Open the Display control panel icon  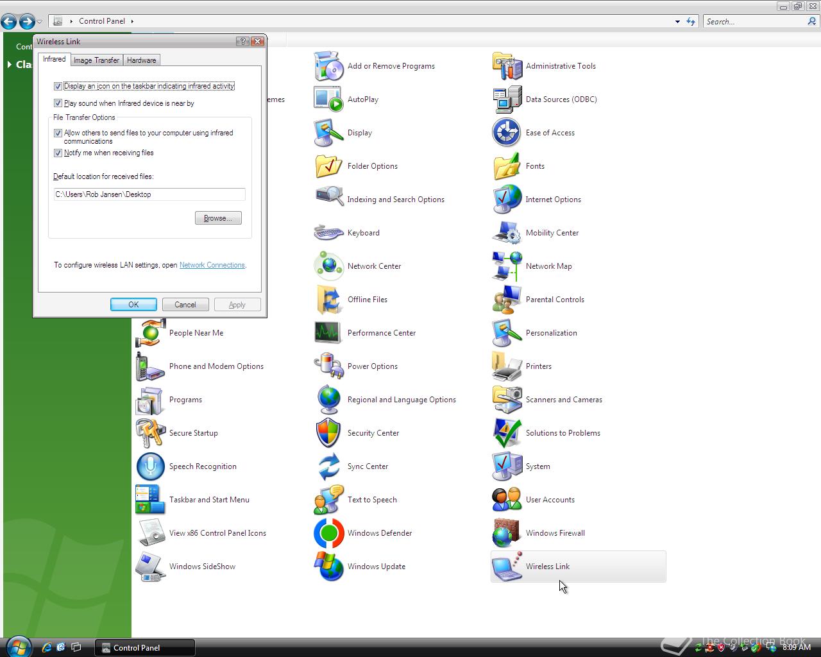(329, 133)
